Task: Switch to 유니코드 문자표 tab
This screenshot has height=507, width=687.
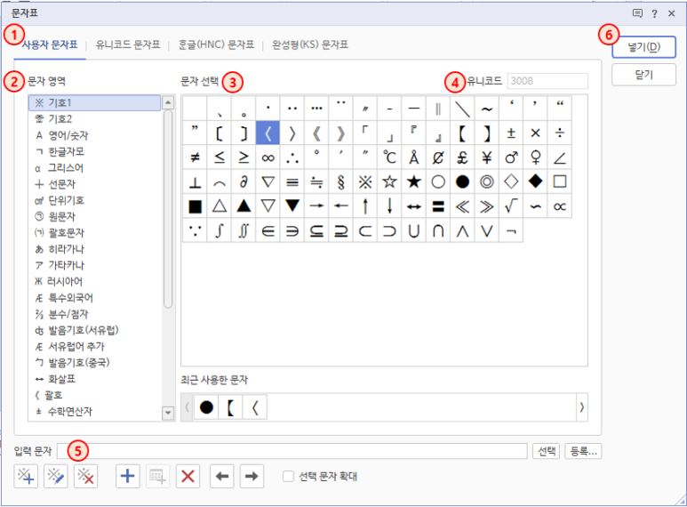Action: pos(128,44)
